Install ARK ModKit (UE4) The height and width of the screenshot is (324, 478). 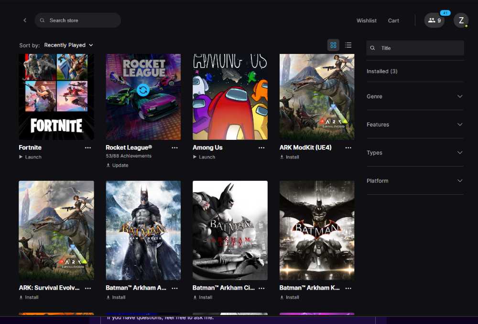click(x=289, y=157)
